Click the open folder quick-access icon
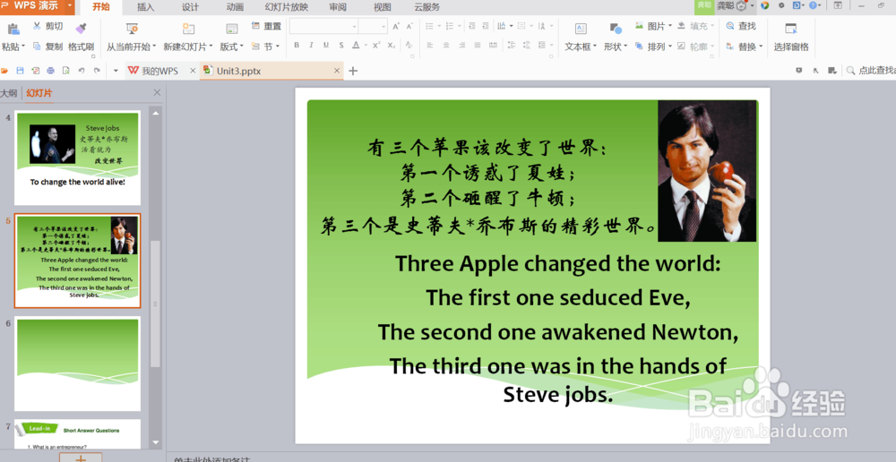 [x=4, y=71]
